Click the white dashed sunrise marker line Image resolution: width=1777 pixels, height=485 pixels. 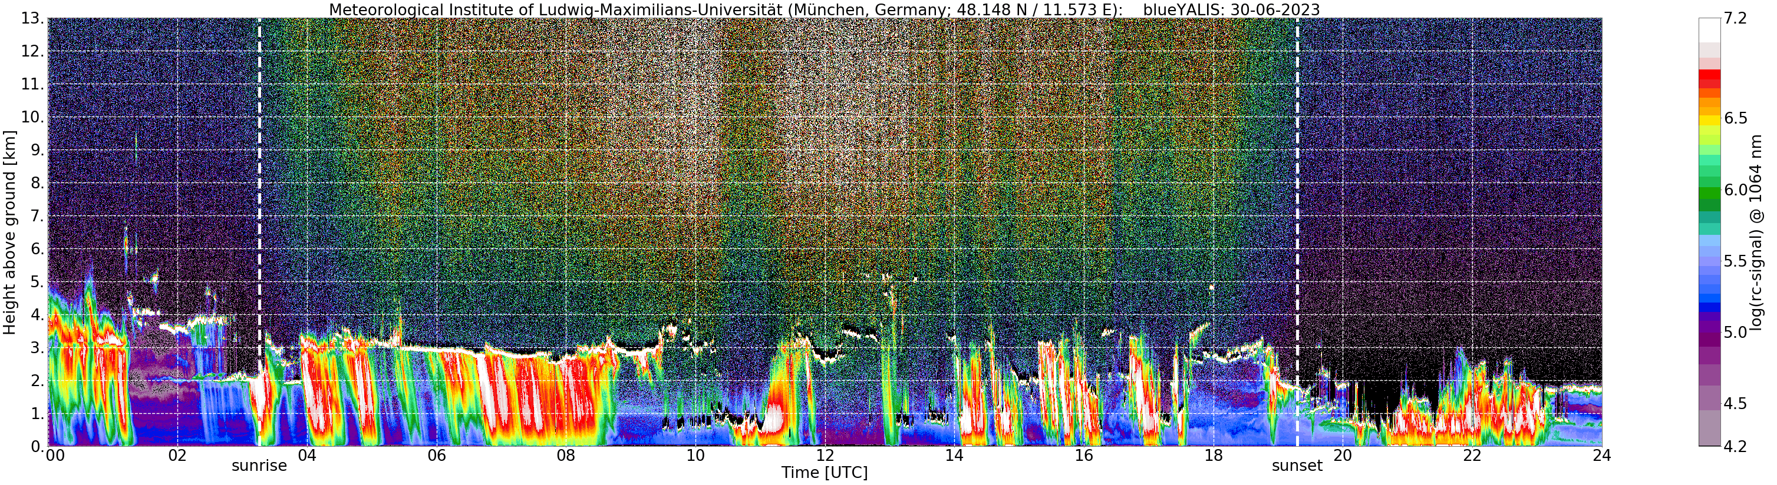pos(259,232)
